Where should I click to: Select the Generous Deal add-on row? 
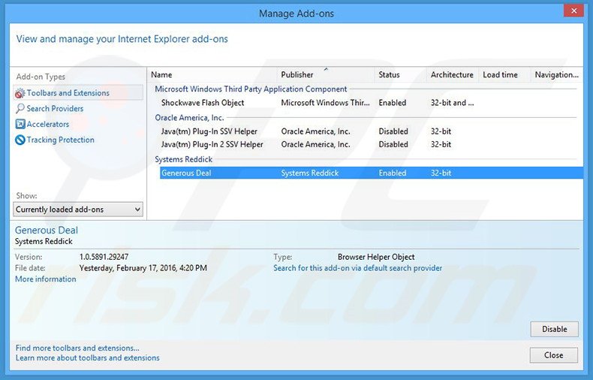click(x=372, y=173)
